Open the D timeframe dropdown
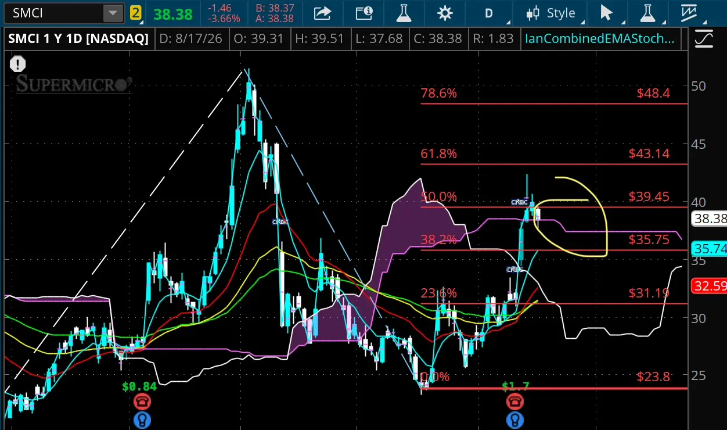Screen dimensions: 727x430 pos(489,13)
